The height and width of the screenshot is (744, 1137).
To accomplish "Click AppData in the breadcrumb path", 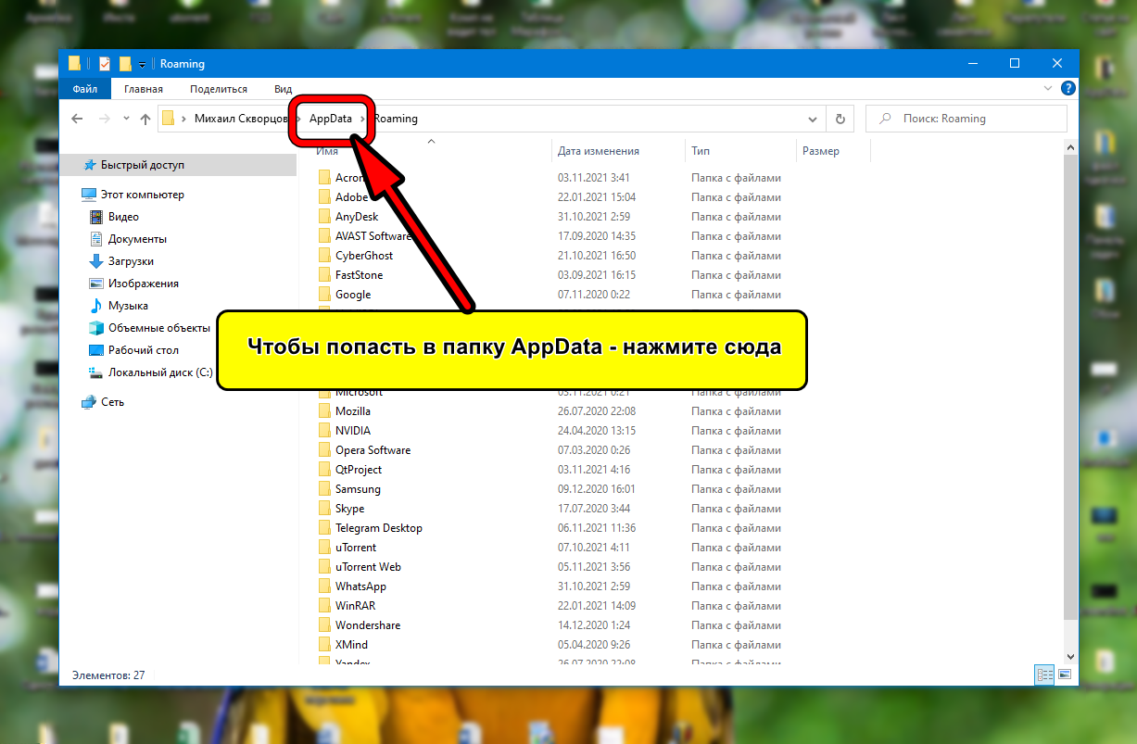I will coord(331,119).
